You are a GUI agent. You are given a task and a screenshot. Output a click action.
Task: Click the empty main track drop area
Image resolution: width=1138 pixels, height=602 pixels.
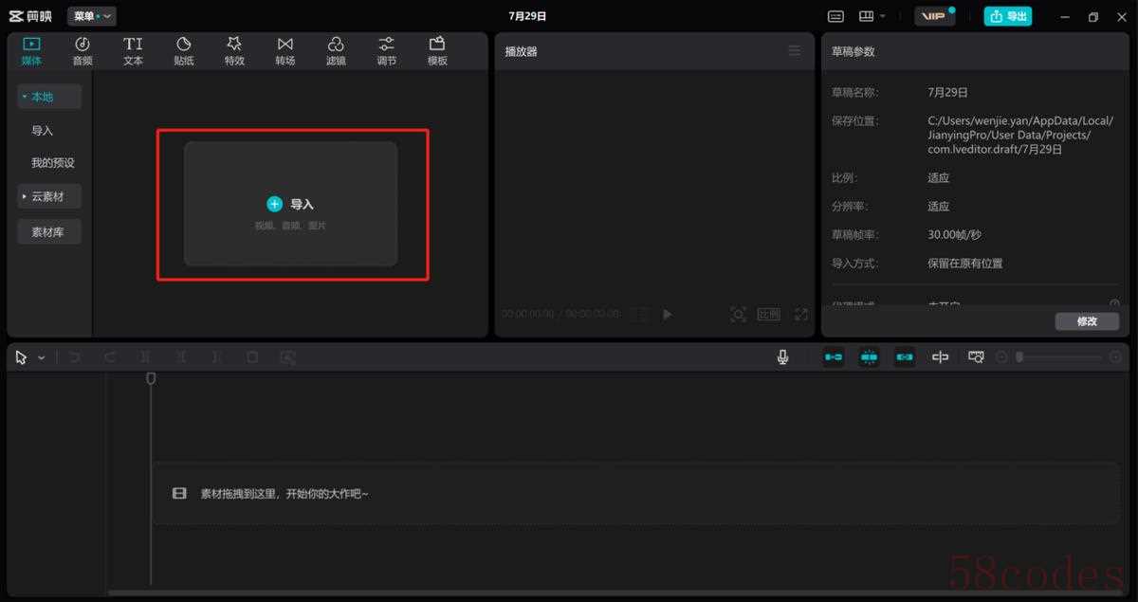pos(636,494)
